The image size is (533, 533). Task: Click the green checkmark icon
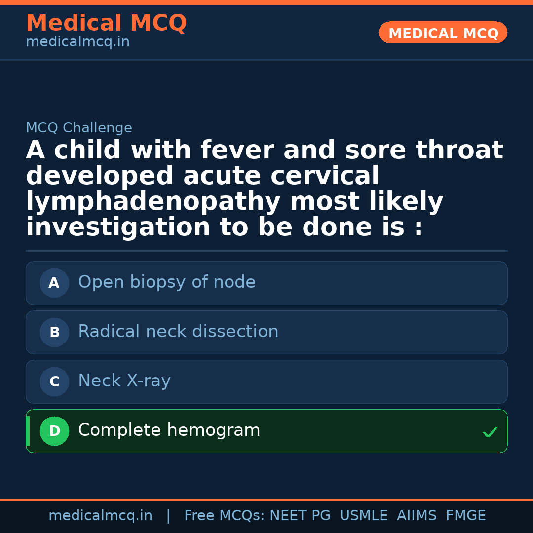[x=490, y=432]
